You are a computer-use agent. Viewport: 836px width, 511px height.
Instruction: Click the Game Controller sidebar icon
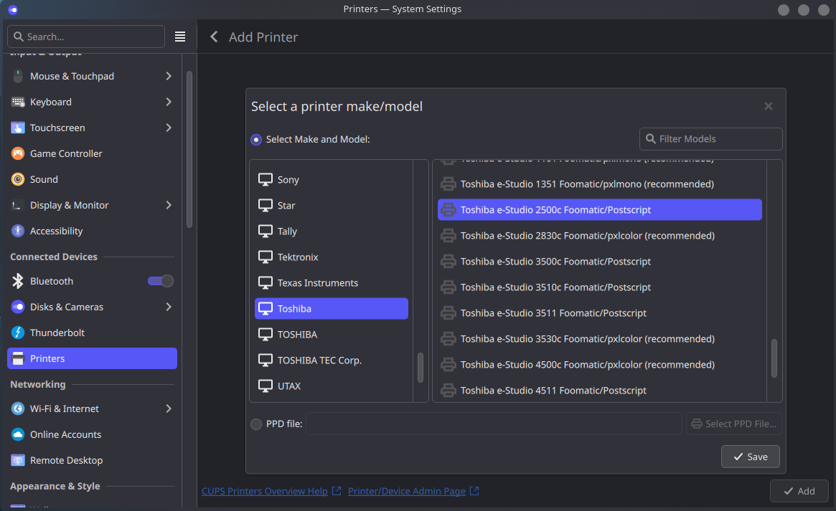tap(18, 153)
